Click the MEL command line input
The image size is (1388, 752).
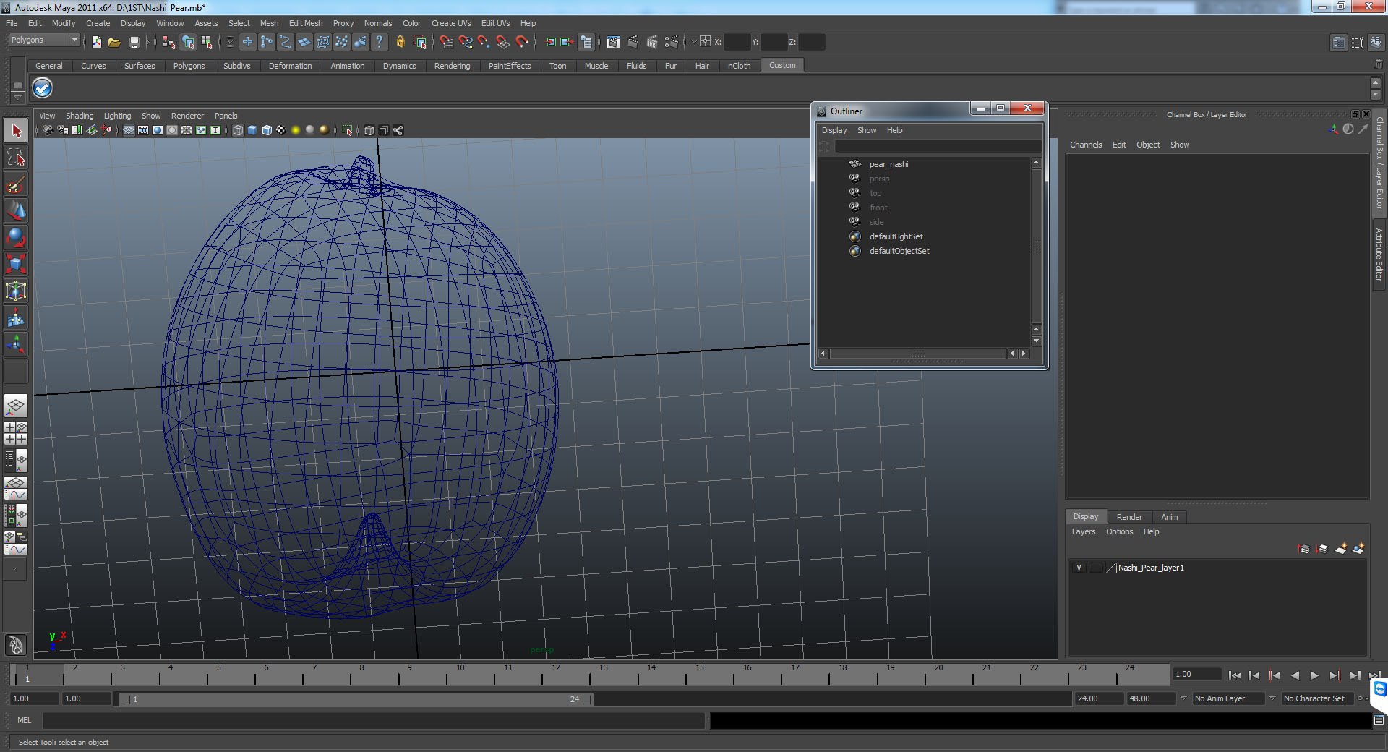pyautogui.click(x=373, y=720)
